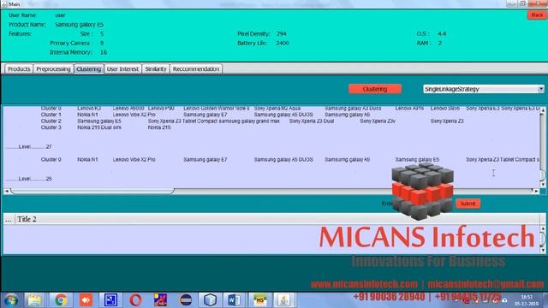Click down arrow of cluster pane scrollbar
This screenshot has height=308, width=548.
pos(543,185)
